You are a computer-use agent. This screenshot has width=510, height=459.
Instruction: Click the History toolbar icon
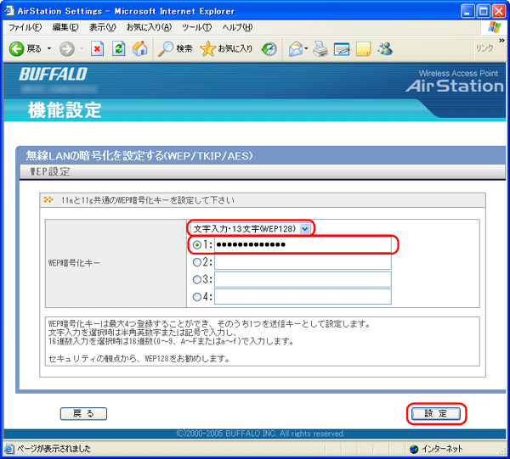[x=269, y=48]
